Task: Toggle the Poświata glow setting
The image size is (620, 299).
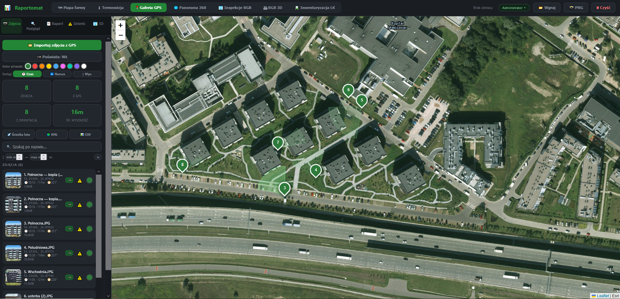Action: 52,57
